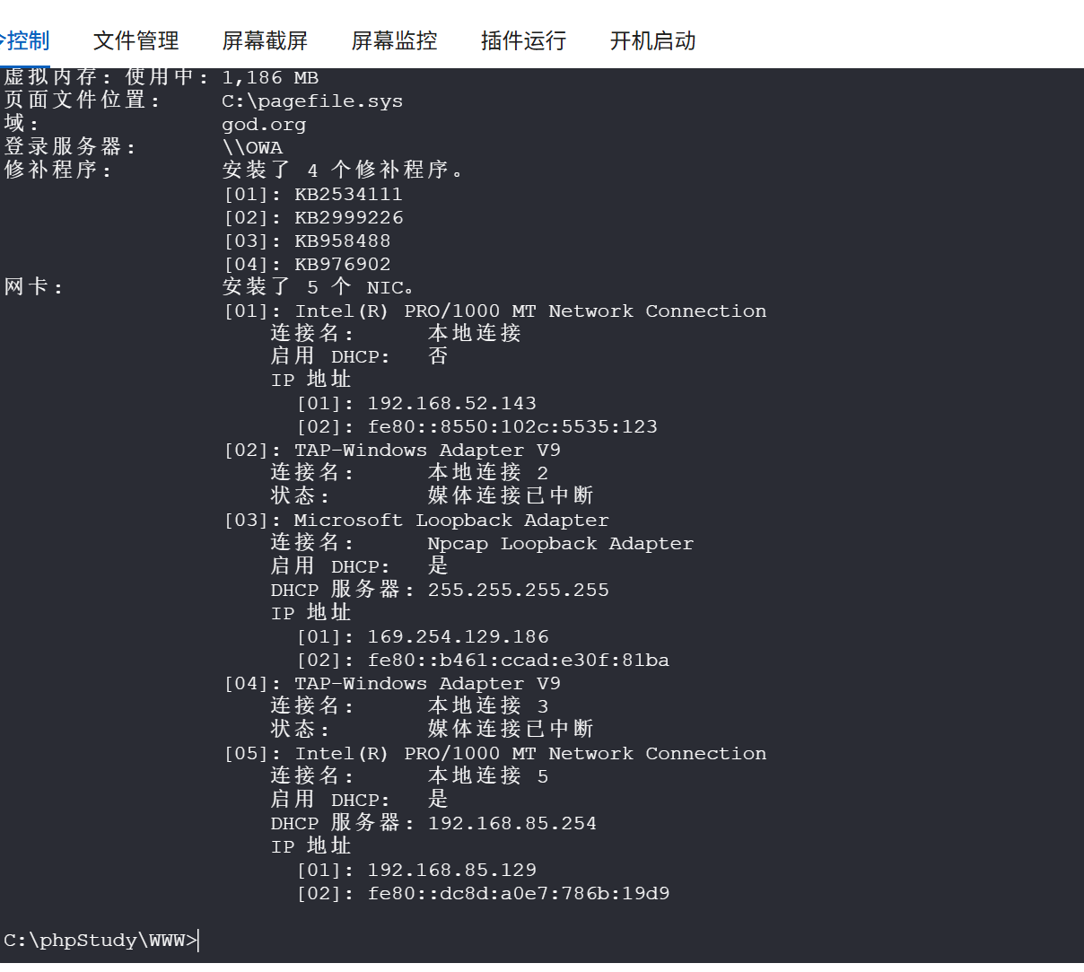This screenshot has height=972, width=1084.
Task: Click the text 安装了 5 个 NIC。
Action: [x=319, y=287]
